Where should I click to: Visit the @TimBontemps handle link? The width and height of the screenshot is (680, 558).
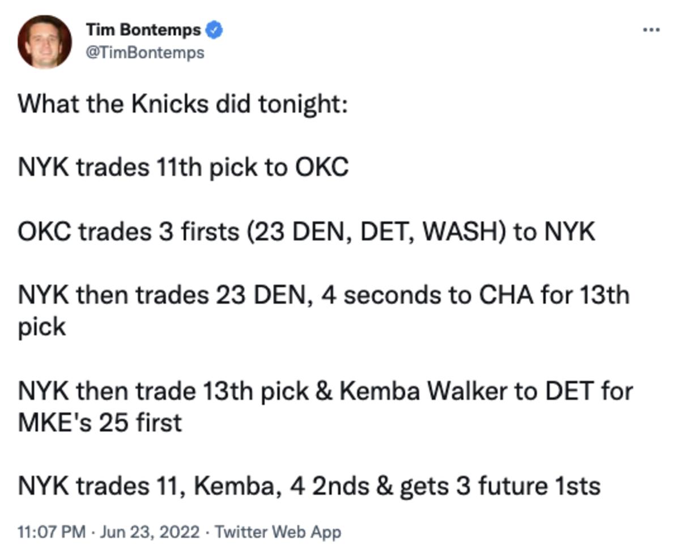point(145,53)
